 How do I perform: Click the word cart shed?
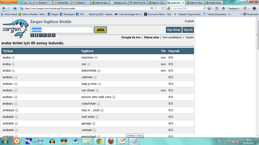pyautogui.click(x=88, y=117)
